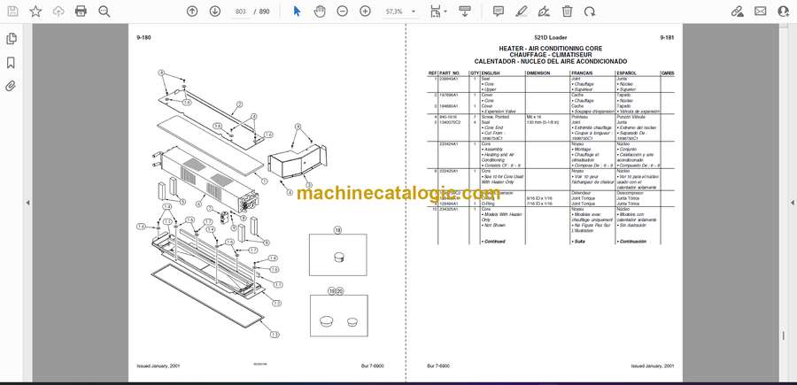The image size is (797, 385).
Task: Click the 'FRANÇAIS' column header
Action: click(x=582, y=73)
